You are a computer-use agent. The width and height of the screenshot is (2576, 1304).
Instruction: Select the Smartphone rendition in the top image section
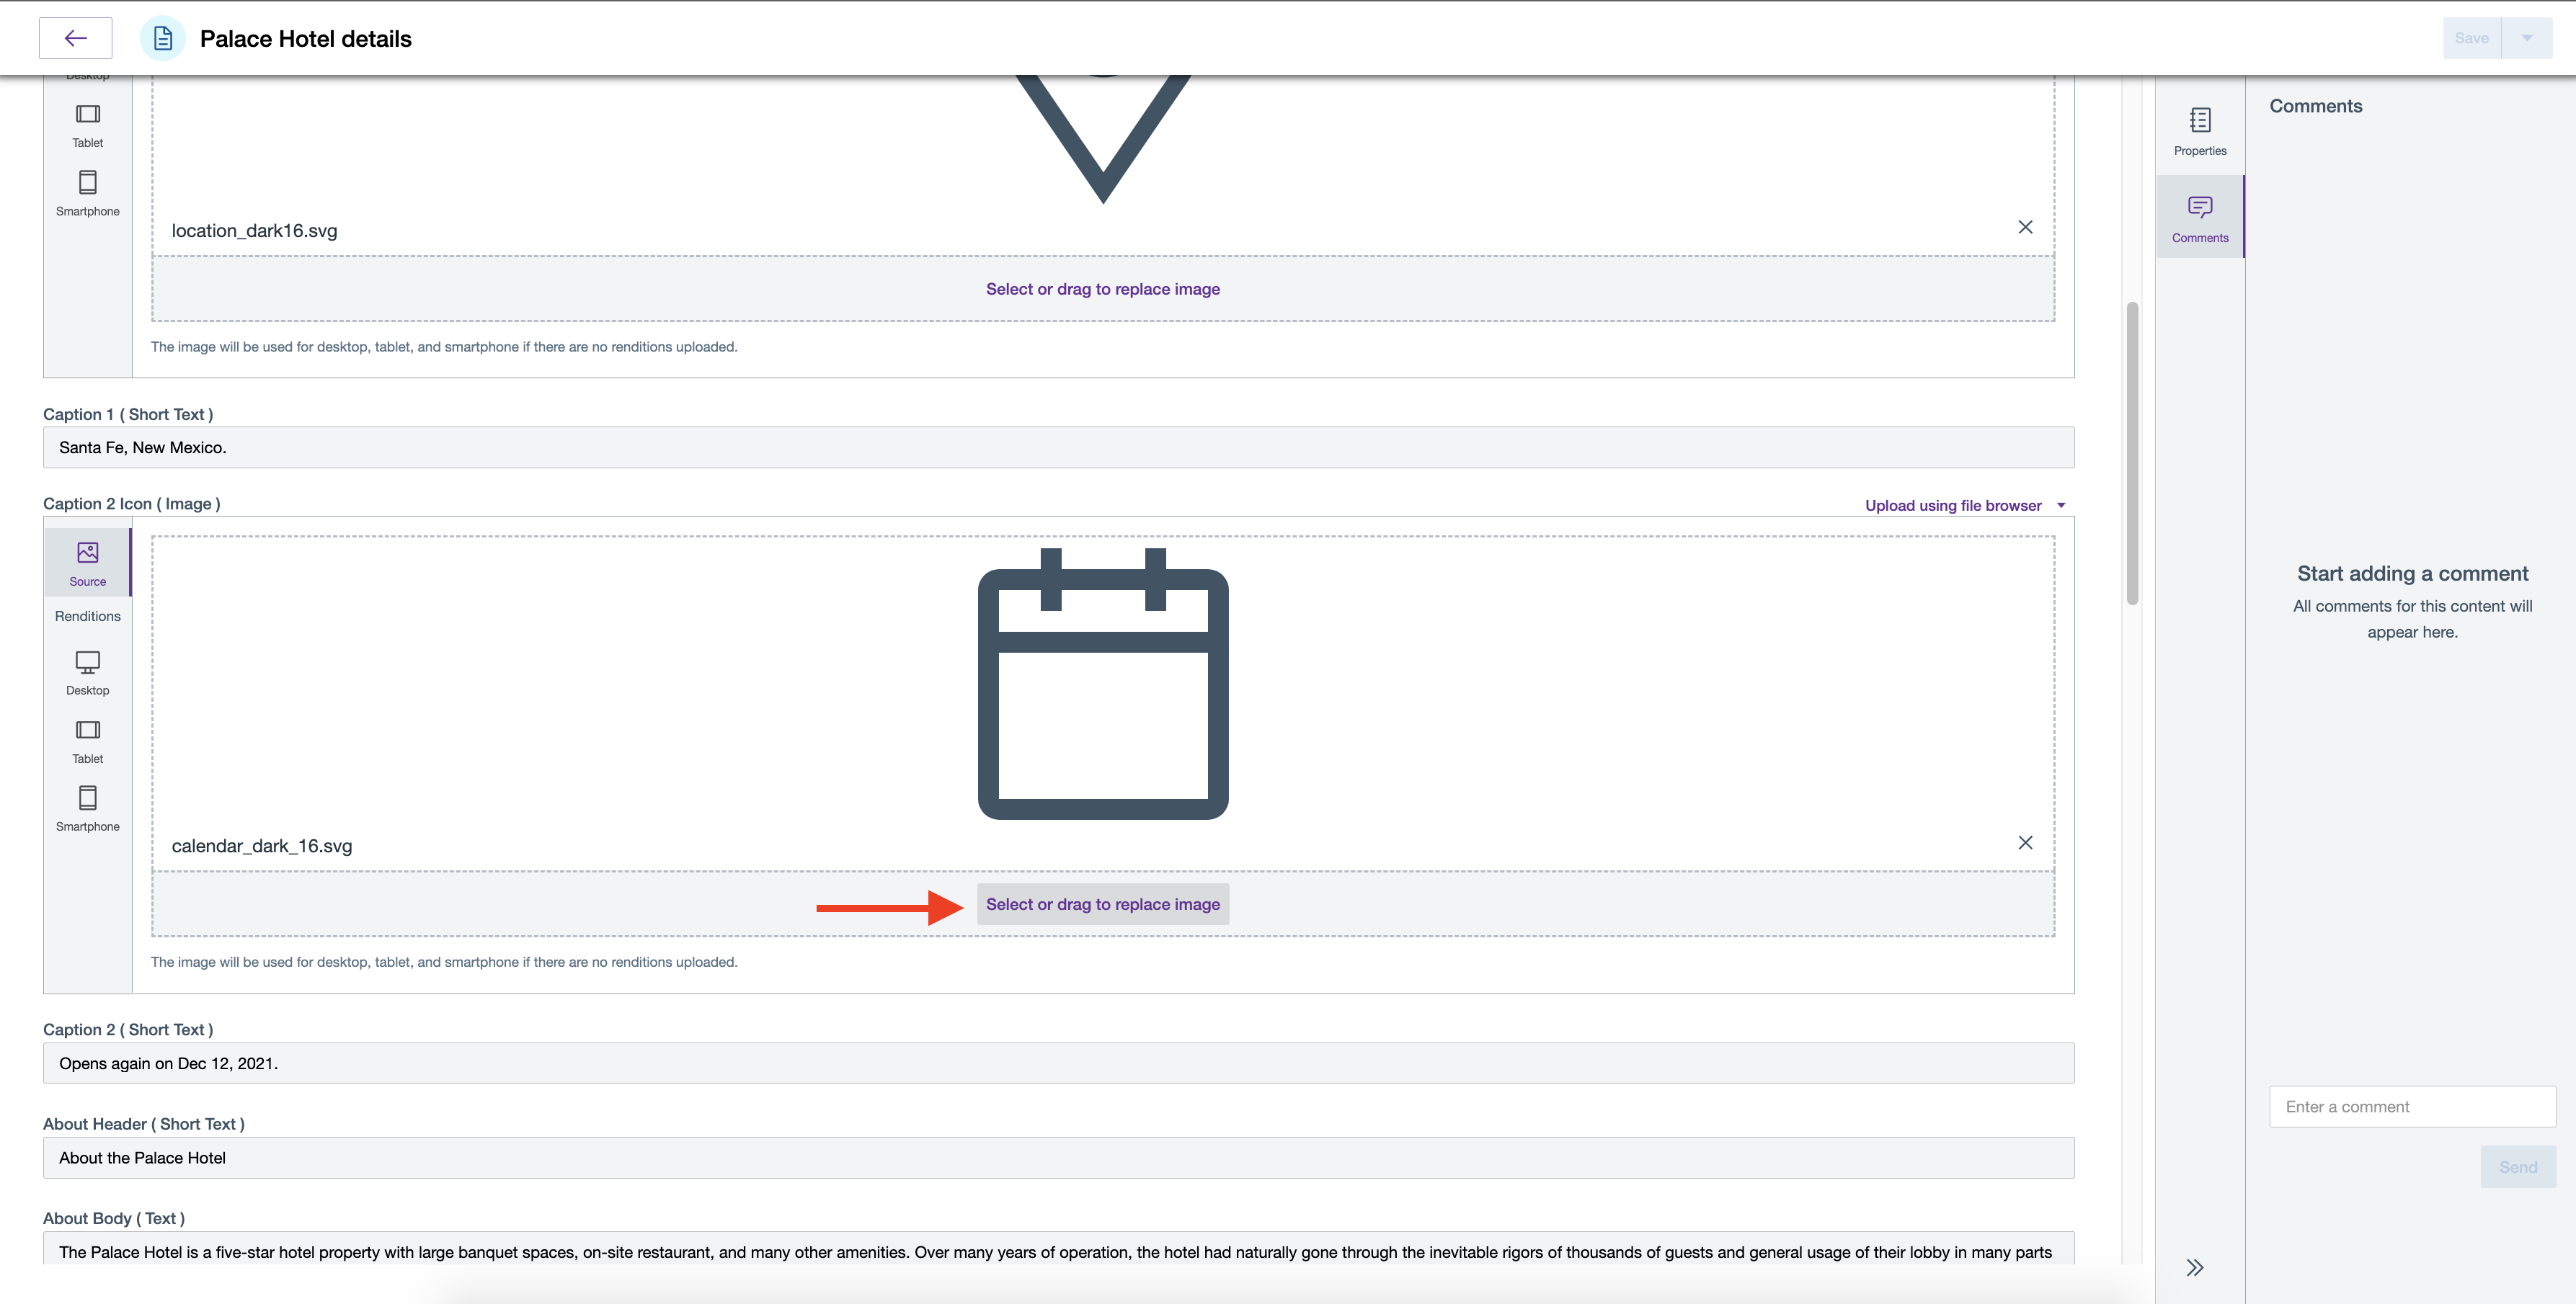pyautogui.click(x=88, y=193)
